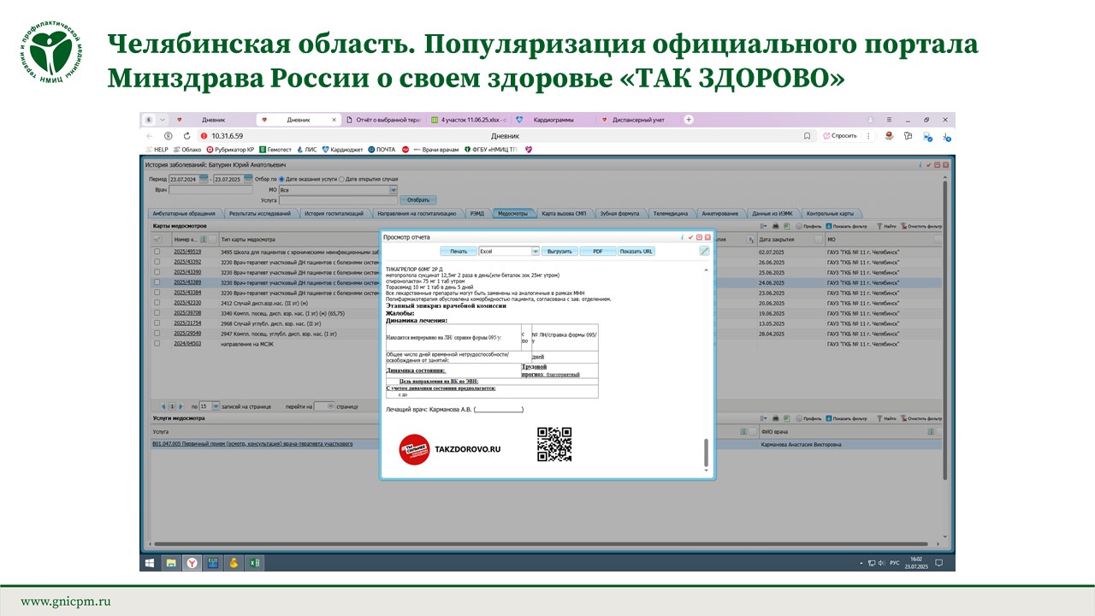1095x616 pixels.
Task: Click the edit pencil icon in report viewer
Action: (704, 252)
